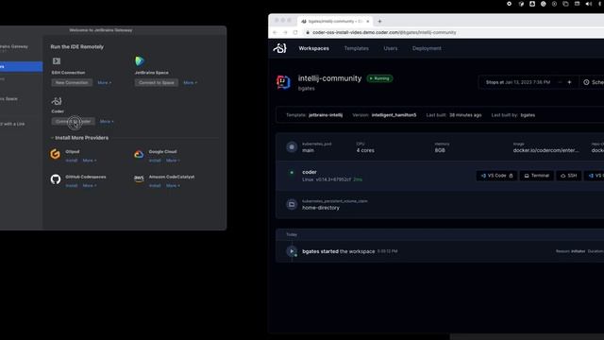604x340 pixels.
Task: Open the Templates nav tab
Action: coord(357,48)
